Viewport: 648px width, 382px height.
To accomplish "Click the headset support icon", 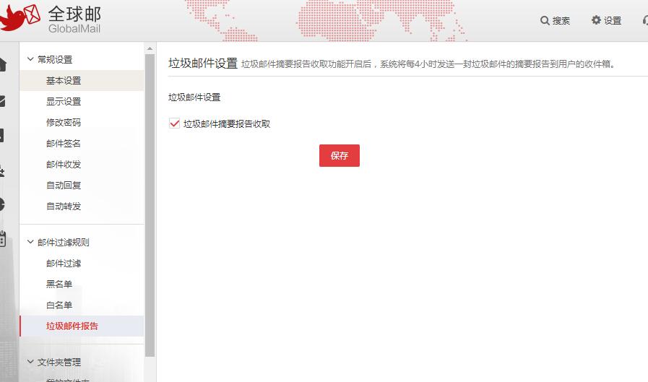I will pyautogui.click(x=644, y=20).
